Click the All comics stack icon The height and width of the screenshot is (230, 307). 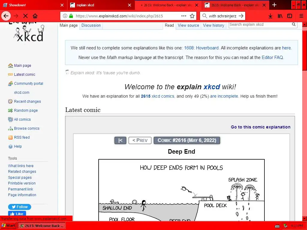(x=10, y=119)
